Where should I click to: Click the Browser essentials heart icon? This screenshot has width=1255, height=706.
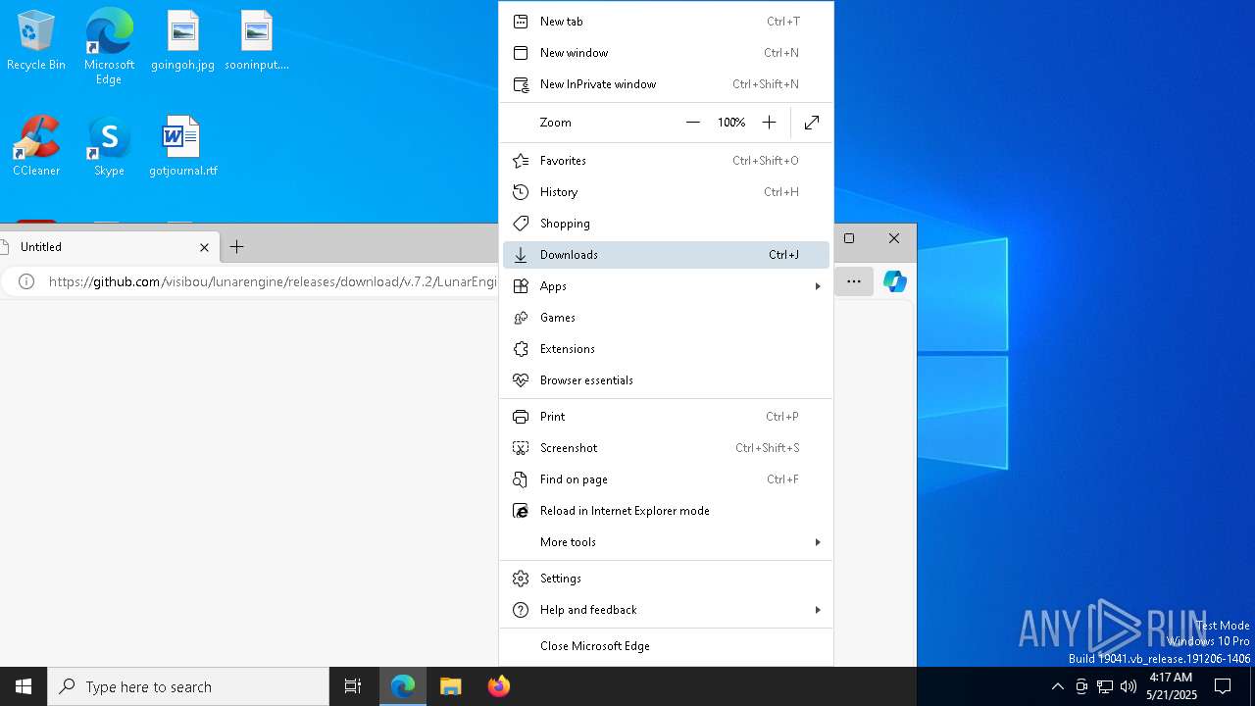pyautogui.click(x=521, y=380)
